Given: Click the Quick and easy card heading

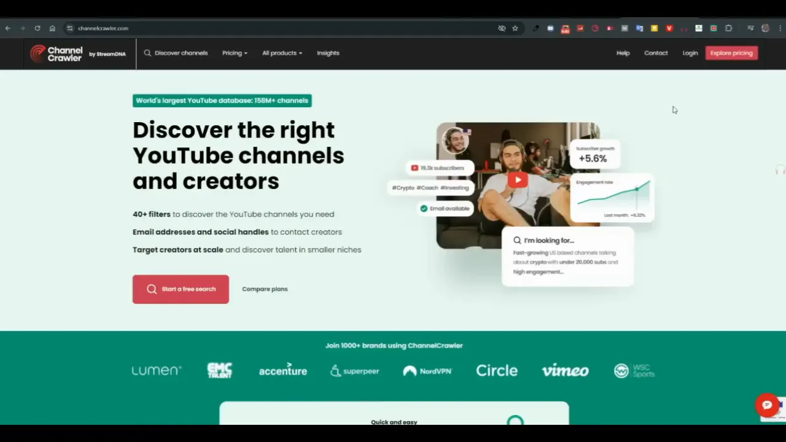Looking at the screenshot, I should (394, 422).
